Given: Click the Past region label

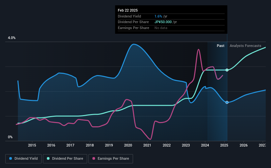Looking at the screenshot, I should pyautogui.click(x=220, y=46).
